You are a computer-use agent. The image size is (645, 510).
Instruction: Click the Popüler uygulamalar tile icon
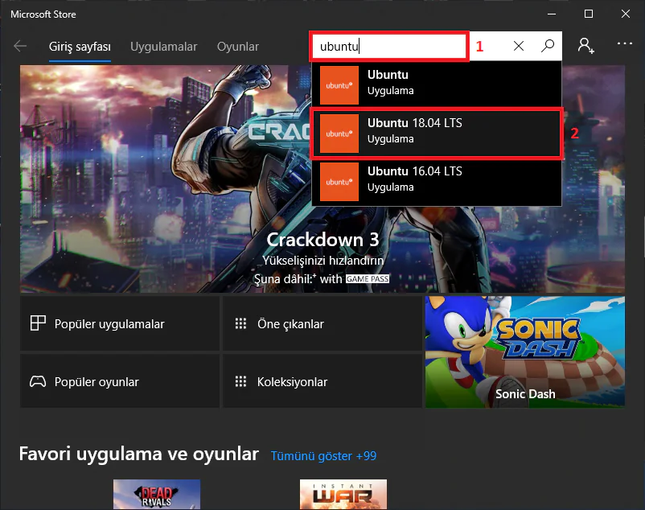(x=38, y=323)
